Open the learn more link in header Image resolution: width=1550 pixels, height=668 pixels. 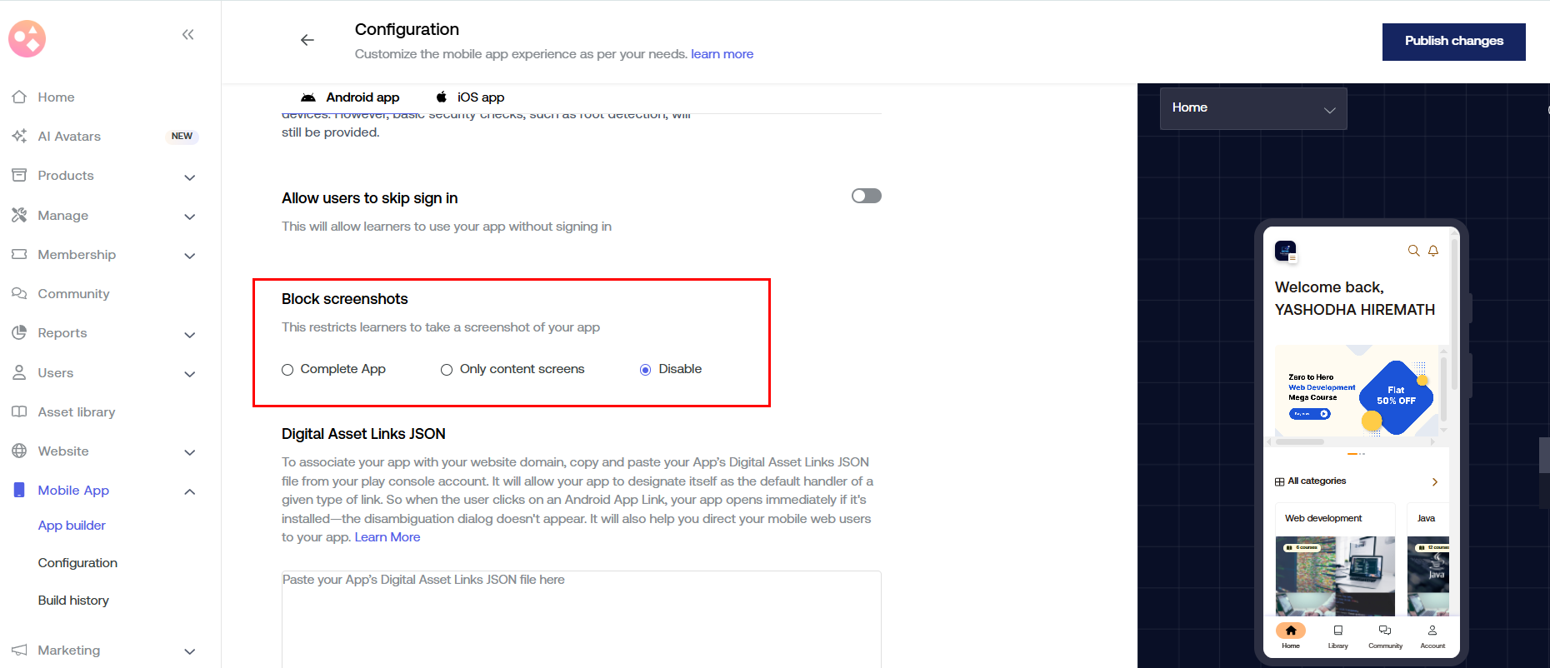click(722, 54)
